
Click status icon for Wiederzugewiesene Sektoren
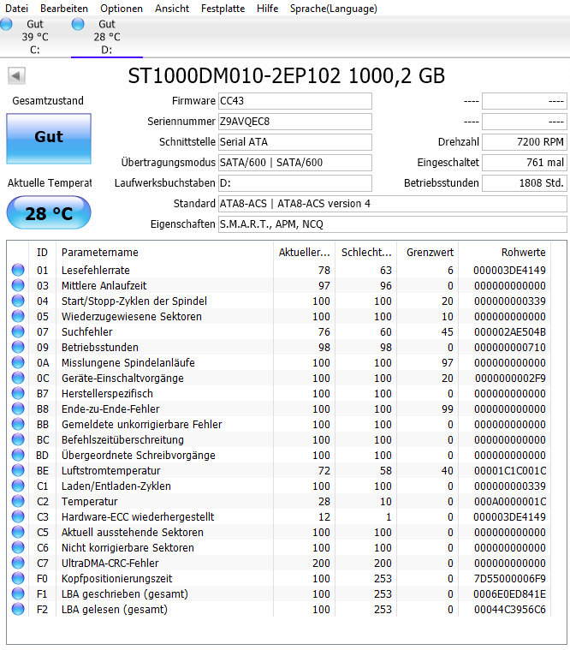(x=18, y=316)
